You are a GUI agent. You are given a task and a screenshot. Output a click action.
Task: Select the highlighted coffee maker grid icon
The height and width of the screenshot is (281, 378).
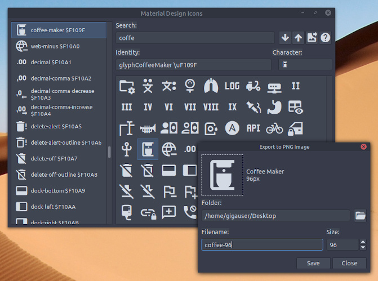coord(148,149)
